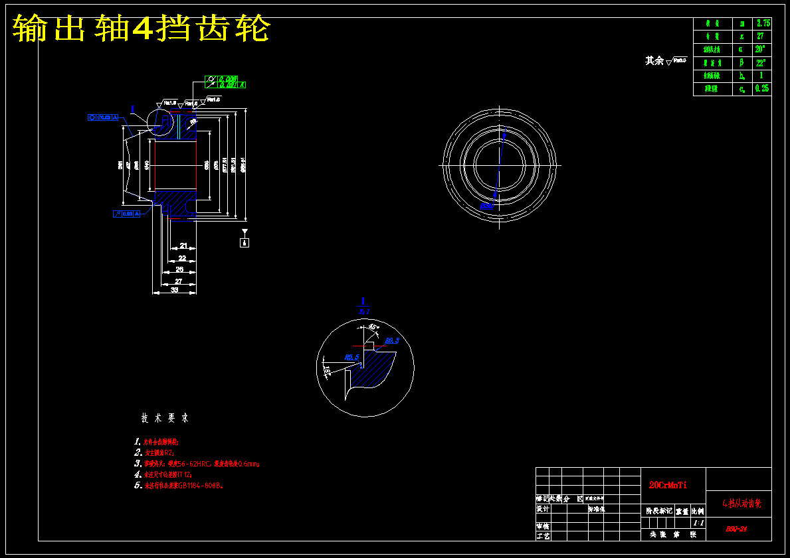
Task: Select the width dimension '21'
Action: [x=183, y=246]
